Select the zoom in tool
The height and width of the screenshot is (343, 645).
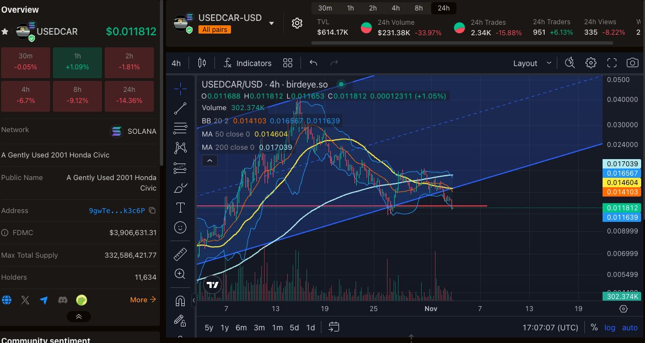point(180,274)
